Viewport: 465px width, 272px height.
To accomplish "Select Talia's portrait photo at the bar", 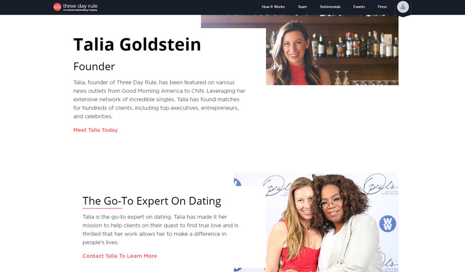I will coord(332,50).
